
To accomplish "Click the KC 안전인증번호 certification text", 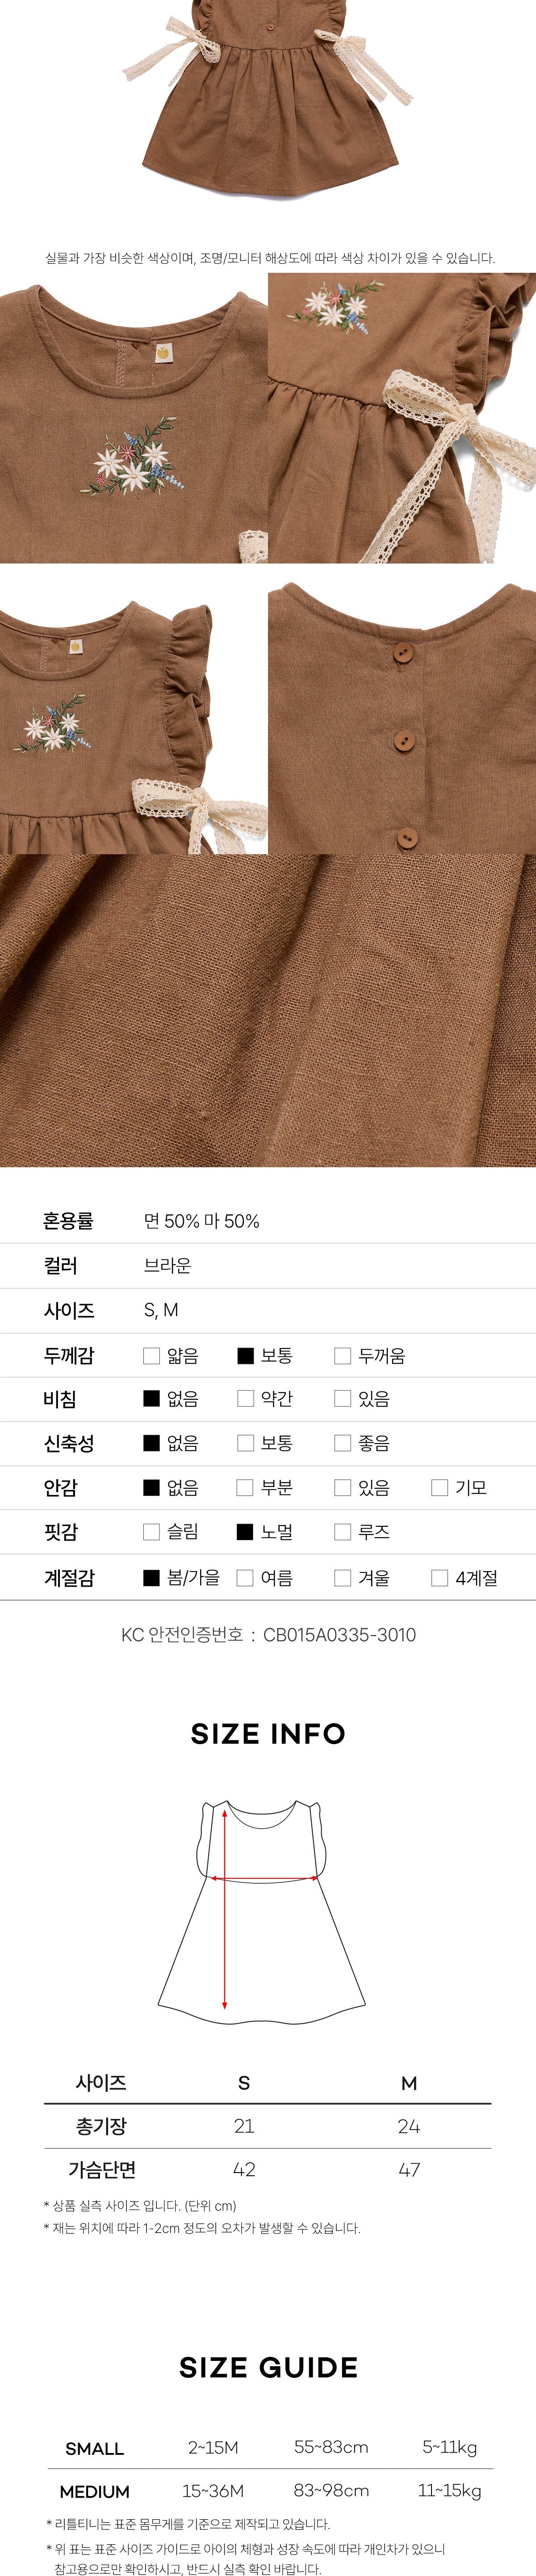I will (x=268, y=1634).
